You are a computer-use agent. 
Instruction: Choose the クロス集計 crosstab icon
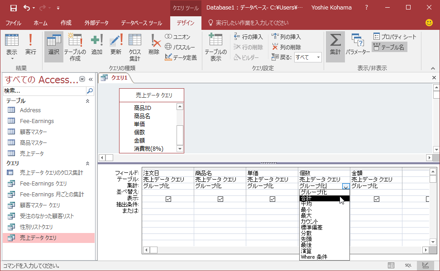point(135,47)
